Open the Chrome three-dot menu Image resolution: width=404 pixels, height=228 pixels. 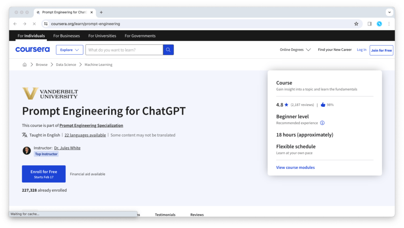click(x=389, y=24)
